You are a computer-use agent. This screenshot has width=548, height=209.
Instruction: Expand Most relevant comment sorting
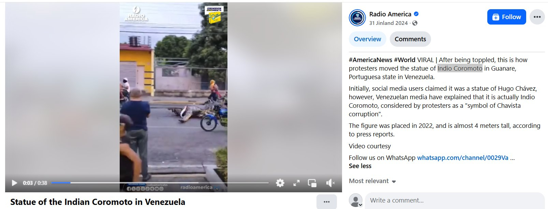(372, 181)
